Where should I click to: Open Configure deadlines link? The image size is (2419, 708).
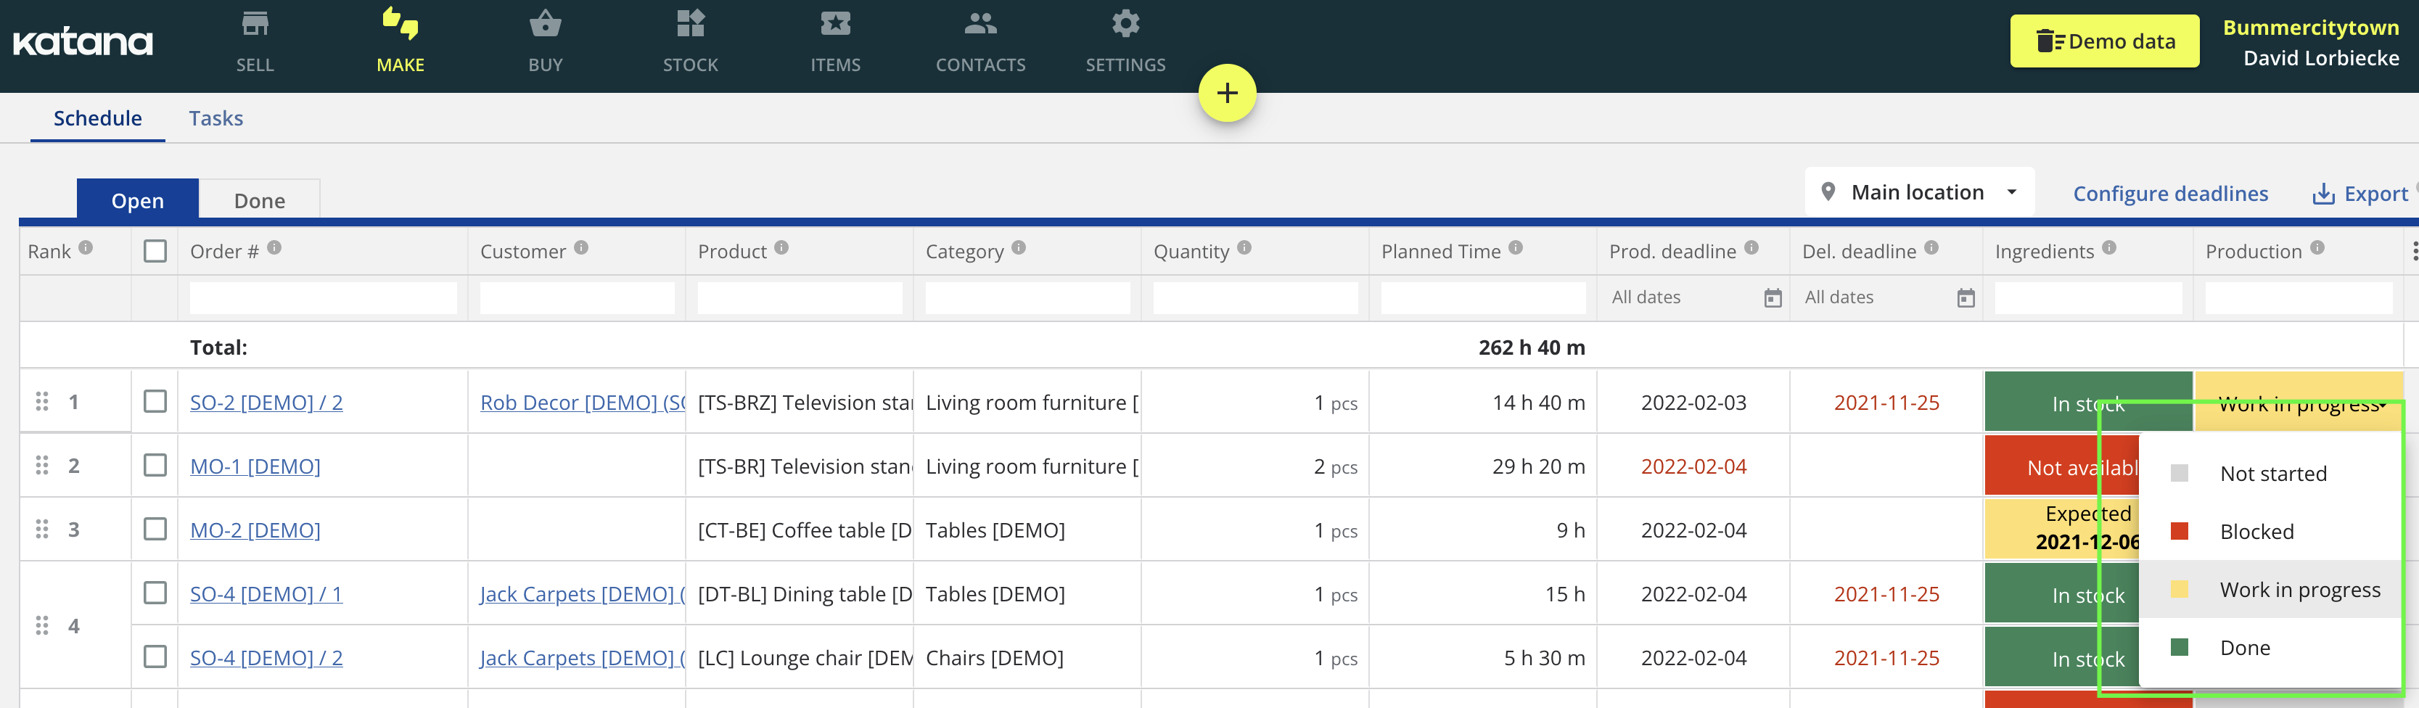(2170, 194)
